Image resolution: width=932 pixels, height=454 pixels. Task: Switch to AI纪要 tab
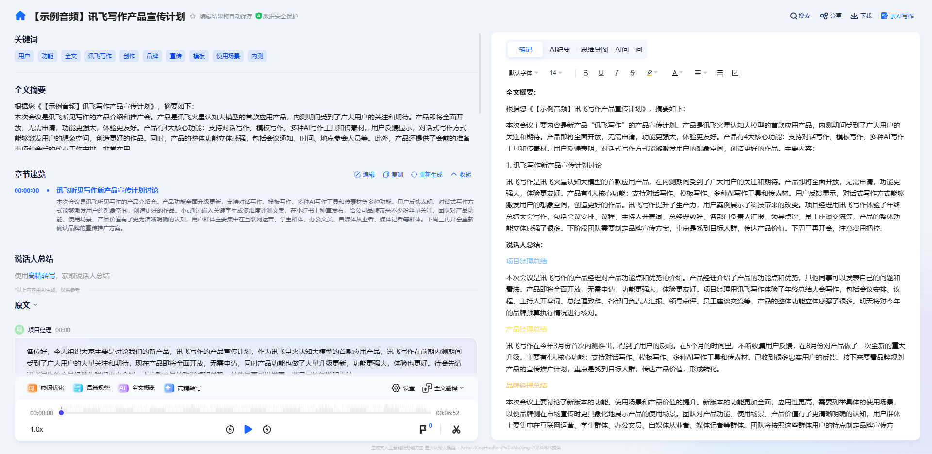[x=560, y=50]
